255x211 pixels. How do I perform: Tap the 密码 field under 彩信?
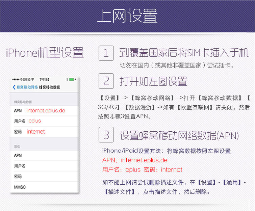tap(46, 177)
